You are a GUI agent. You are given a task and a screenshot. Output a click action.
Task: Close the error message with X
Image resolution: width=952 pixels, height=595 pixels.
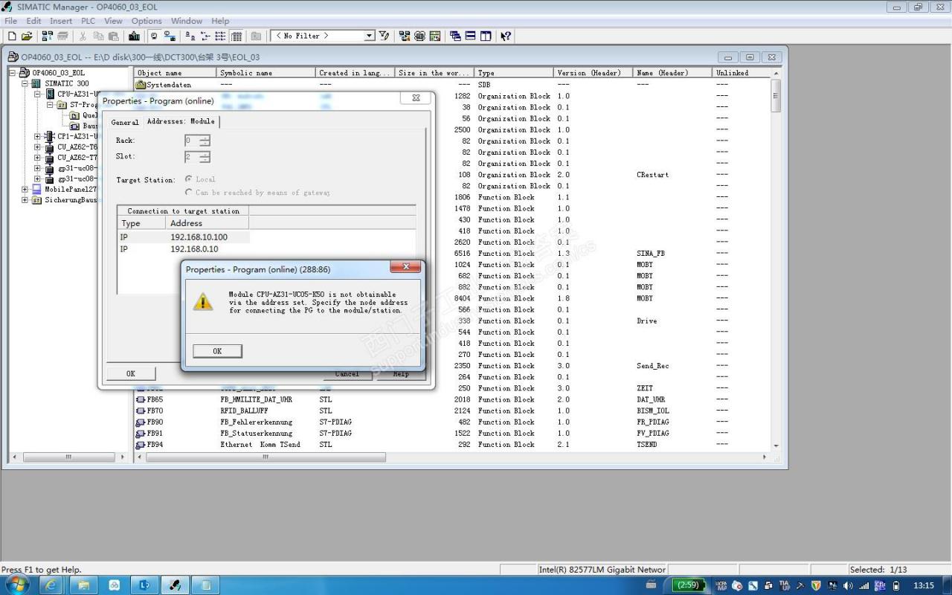(405, 267)
